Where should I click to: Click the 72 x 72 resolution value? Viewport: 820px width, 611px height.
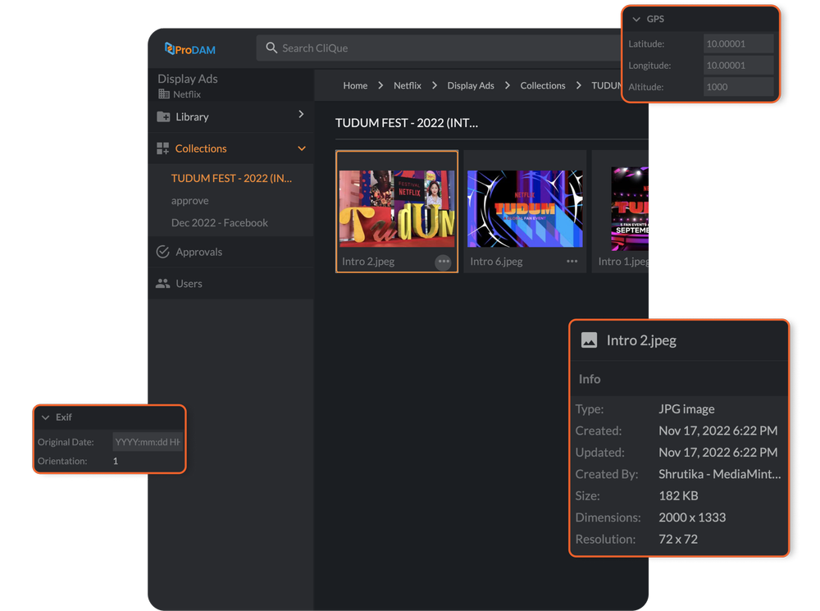678,540
